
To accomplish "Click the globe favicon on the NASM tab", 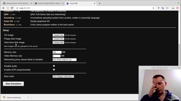I will [36, 3].
